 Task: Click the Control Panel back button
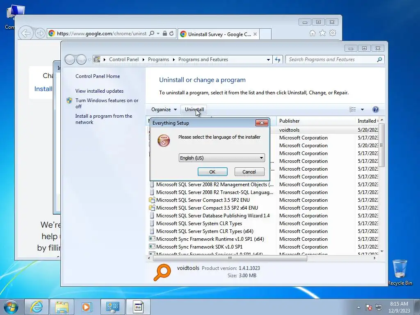[x=70, y=59]
